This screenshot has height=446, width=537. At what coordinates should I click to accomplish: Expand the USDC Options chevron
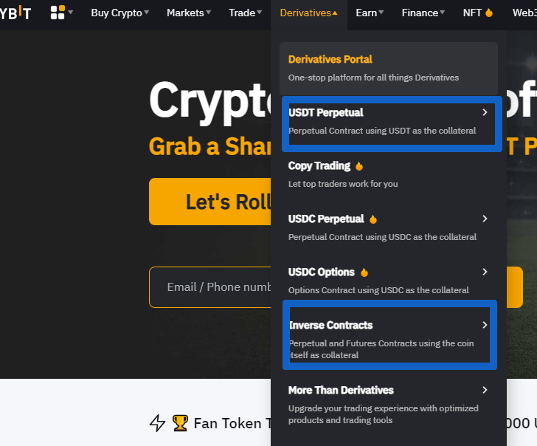485,272
